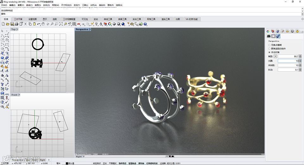Select the Ellipse tool in left sidebar
This screenshot has height=165, width=304.
[x=7, y=40]
